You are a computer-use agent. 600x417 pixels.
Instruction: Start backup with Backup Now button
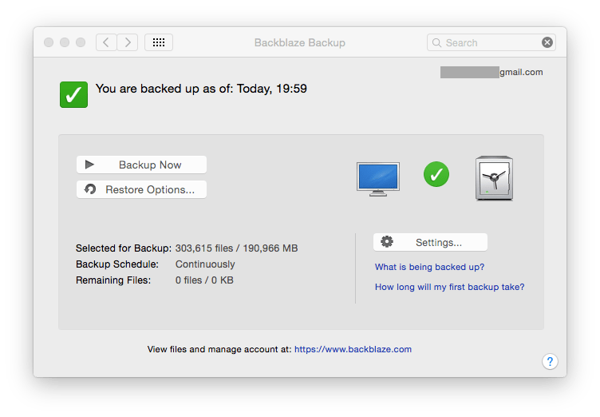point(141,165)
